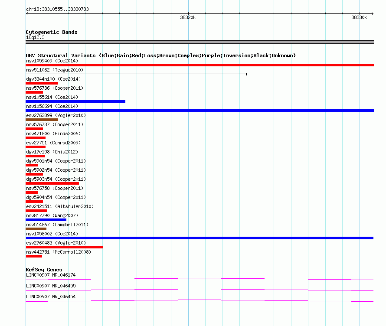The width and height of the screenshot is (386, 326).
Task: Open the nsv1055614 (Coe2014) label
Action: tap(52, 97)
